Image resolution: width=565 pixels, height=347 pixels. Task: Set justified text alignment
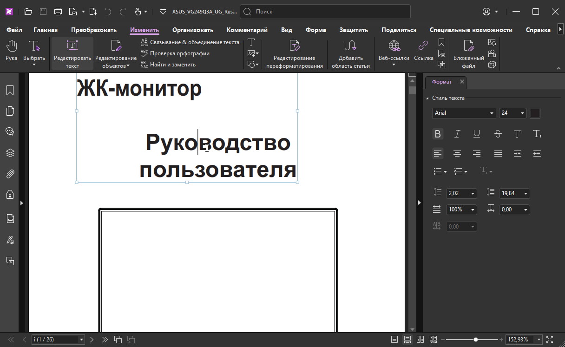498,153
